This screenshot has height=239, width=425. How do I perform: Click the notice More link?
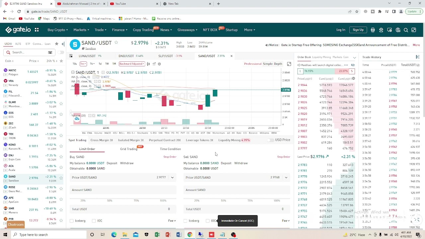[x=416, y=45]
